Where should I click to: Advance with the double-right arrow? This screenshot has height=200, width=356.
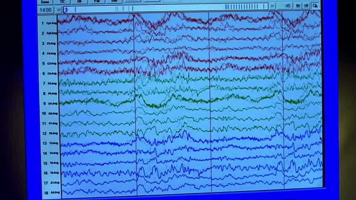click(x=272, y=6)
